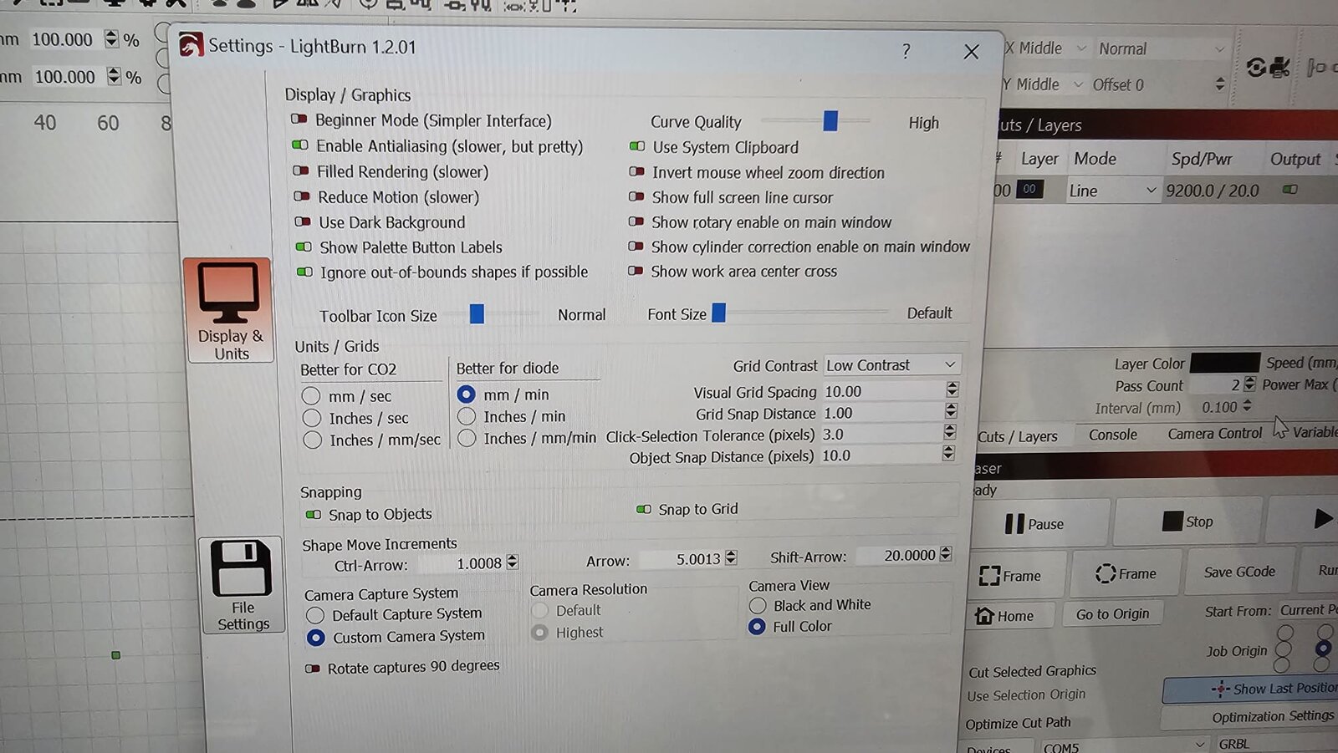Viewport: 1338px width, 753px height.
Task: Select Inches / mm/min units
Action: pyautogui.click(x=467, y=438)
